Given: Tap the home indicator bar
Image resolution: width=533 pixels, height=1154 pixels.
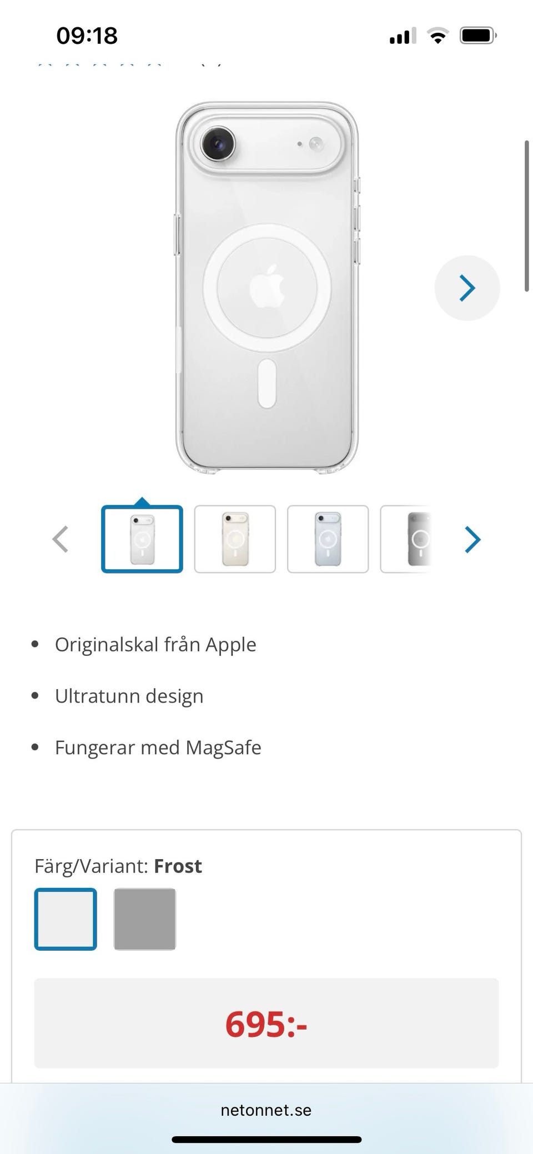Looking at the screenshot, I should (266, 1140).
